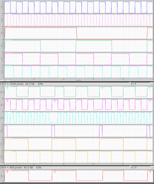Click the blue waveform's signal name label

(x=8, y=1)
